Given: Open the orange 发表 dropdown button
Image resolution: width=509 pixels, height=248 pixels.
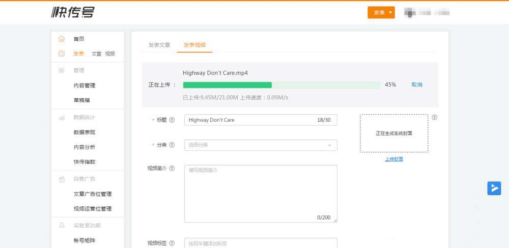Looking at the screenshot, I should coord(381,13).
